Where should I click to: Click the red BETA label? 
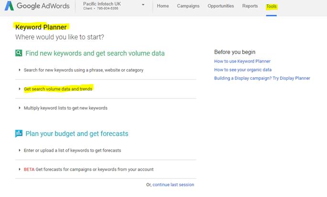pyautogui.click(x=29, y=169)
